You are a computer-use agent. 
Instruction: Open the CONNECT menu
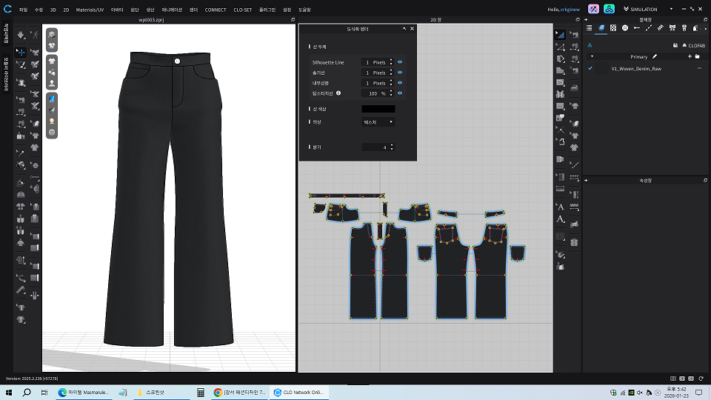pos(216,10)
